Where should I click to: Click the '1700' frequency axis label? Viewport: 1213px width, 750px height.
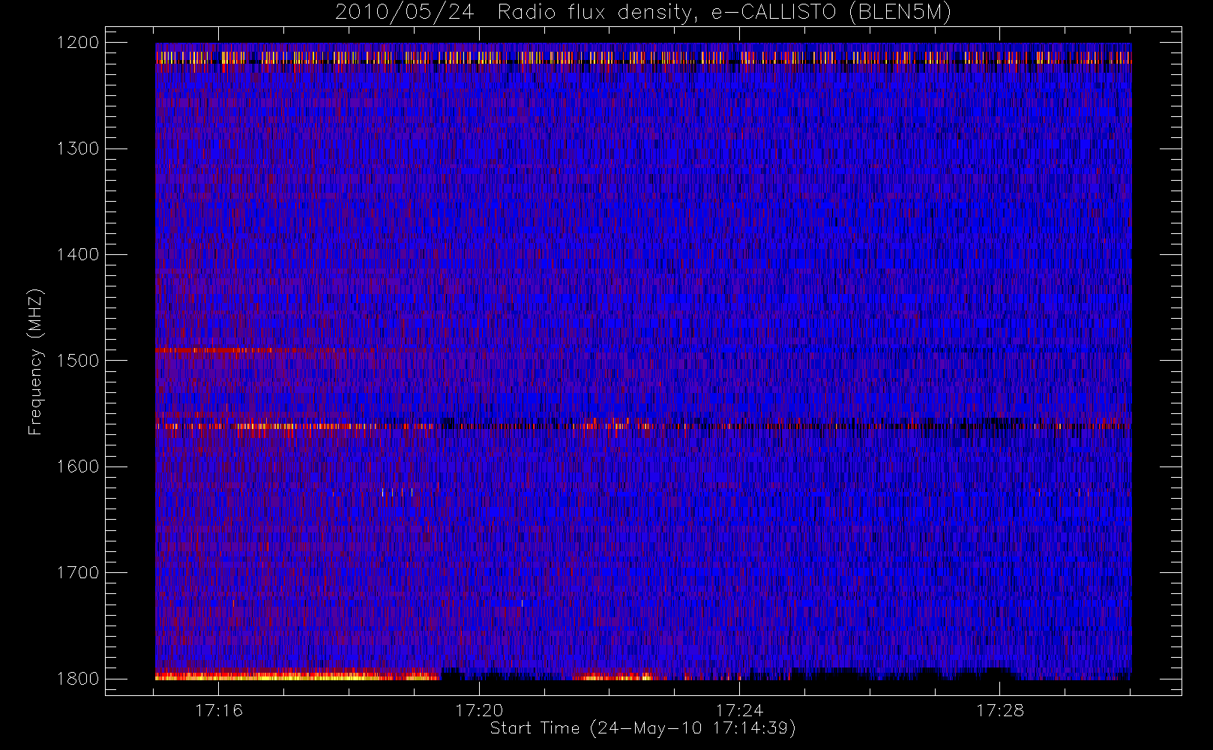coord(78,573)
